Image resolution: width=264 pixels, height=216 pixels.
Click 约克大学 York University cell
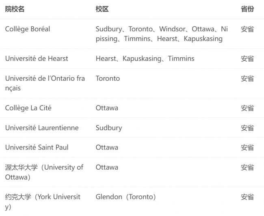(43, 202)
